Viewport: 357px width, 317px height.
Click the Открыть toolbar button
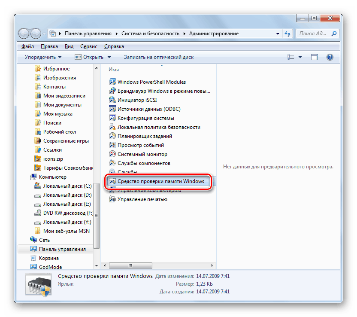(x=89, y=57)
